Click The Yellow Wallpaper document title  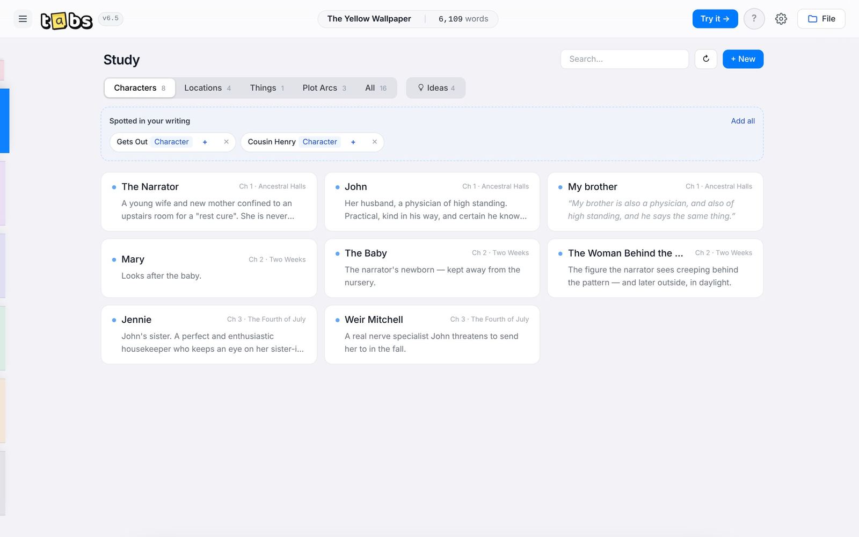pyautogui.click(x=369, y=19)
